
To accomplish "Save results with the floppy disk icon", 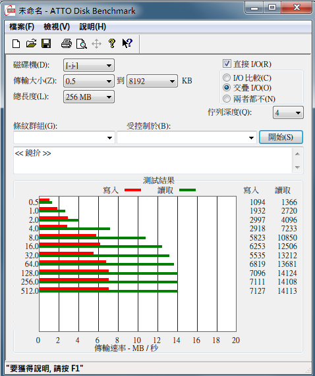I will coord(46,44).
